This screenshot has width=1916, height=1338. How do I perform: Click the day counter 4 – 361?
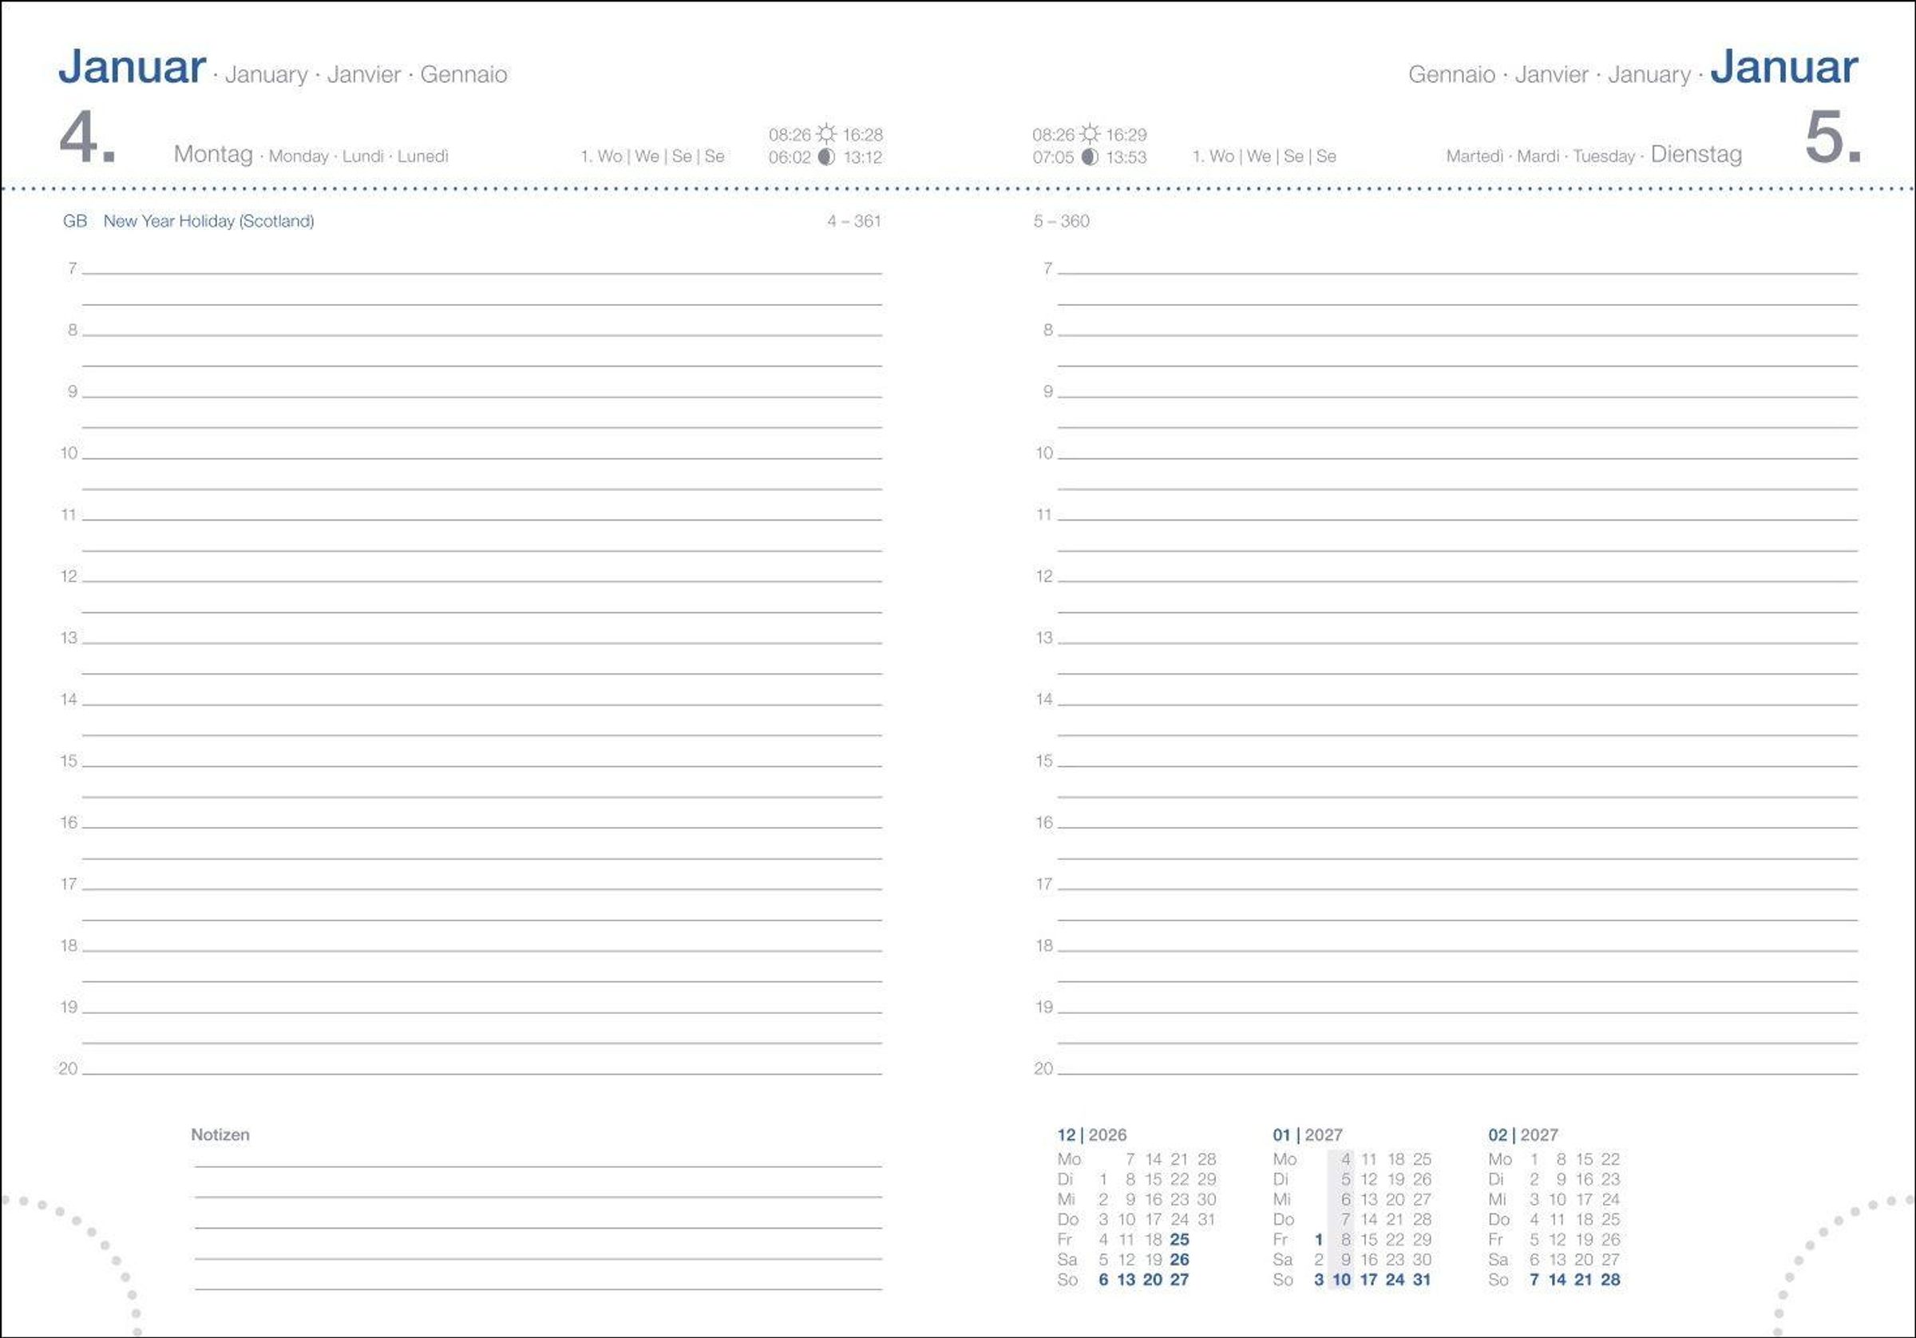click(x=853, y=221)
